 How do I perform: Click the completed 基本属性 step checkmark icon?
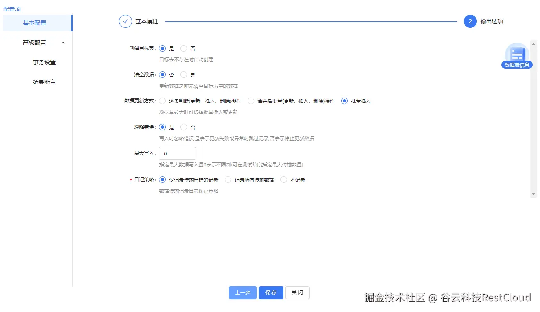pyautogui.click(x=125, y=21)
